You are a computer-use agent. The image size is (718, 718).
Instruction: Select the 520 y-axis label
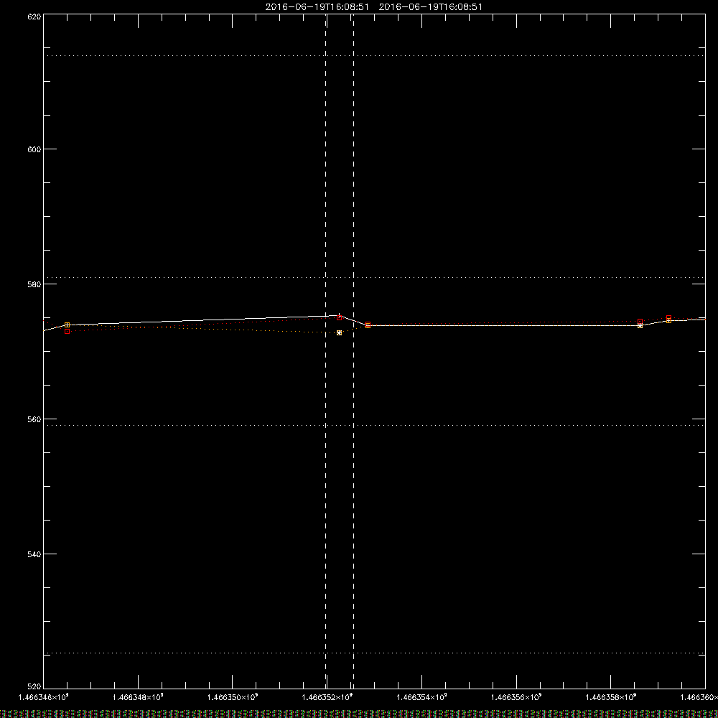[x=34, y=686]
